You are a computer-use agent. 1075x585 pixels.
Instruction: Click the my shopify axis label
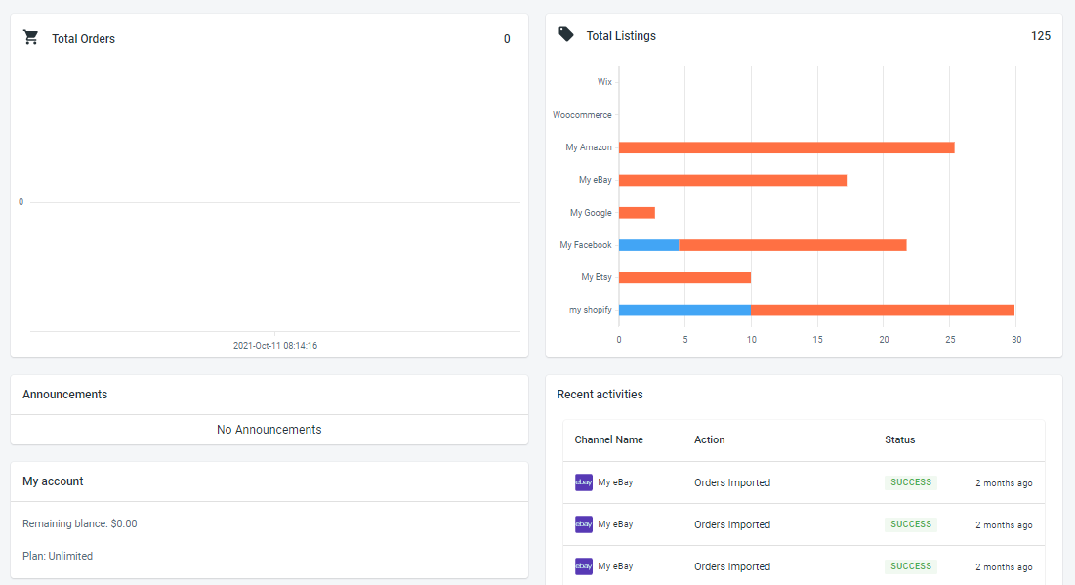tap(591, 310)
